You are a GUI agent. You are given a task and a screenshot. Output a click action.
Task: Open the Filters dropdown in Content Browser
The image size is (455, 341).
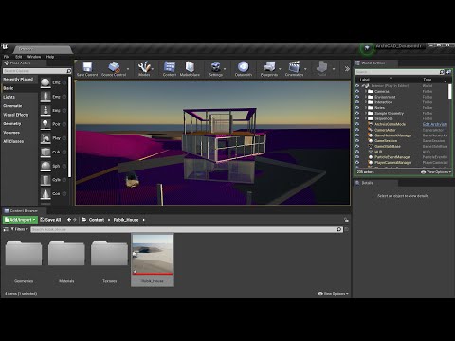[20, 229]
